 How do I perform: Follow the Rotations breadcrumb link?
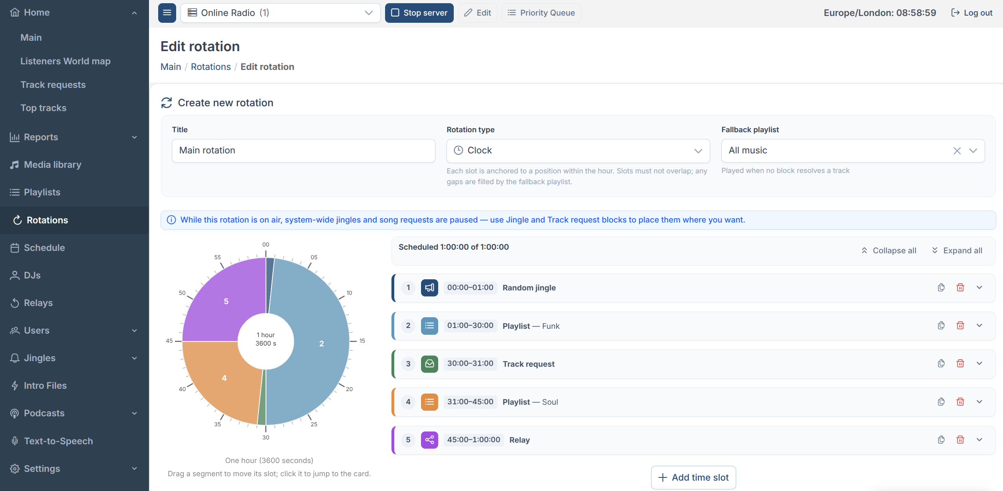tap(211, 67)
